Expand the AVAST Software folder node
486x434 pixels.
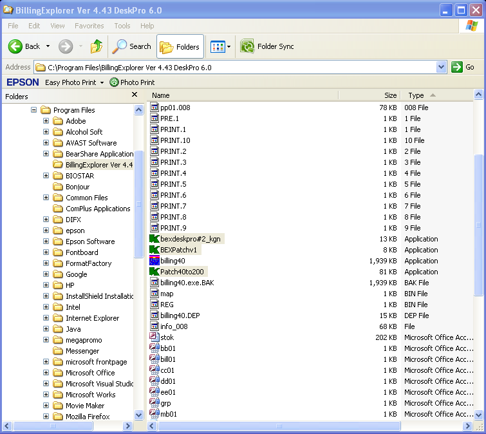point(46,142)
